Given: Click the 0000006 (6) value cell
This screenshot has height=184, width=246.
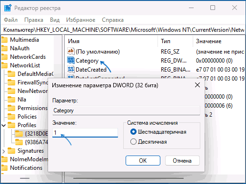Looking at the screenshot, I should pos(218,106).
